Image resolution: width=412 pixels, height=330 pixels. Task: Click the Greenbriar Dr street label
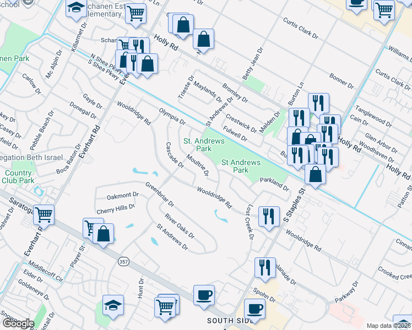point(160,194)
